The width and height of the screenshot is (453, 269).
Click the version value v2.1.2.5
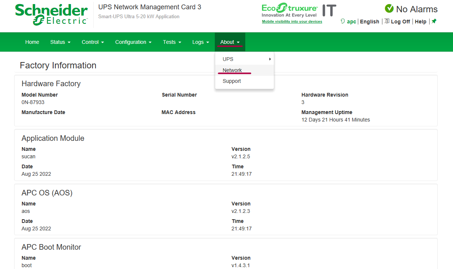pos(241,156)
